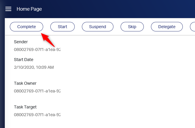Click the Task Target ID value
This screenshot has width=195, height=128.
click(x=37, y=115)
